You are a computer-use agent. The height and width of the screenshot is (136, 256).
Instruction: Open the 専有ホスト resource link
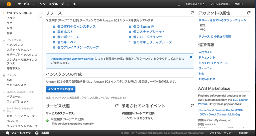[x=65, y=32]
